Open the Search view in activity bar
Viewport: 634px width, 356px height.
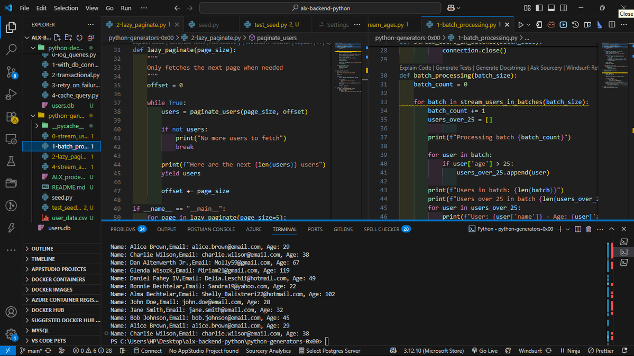pos(11,49)
